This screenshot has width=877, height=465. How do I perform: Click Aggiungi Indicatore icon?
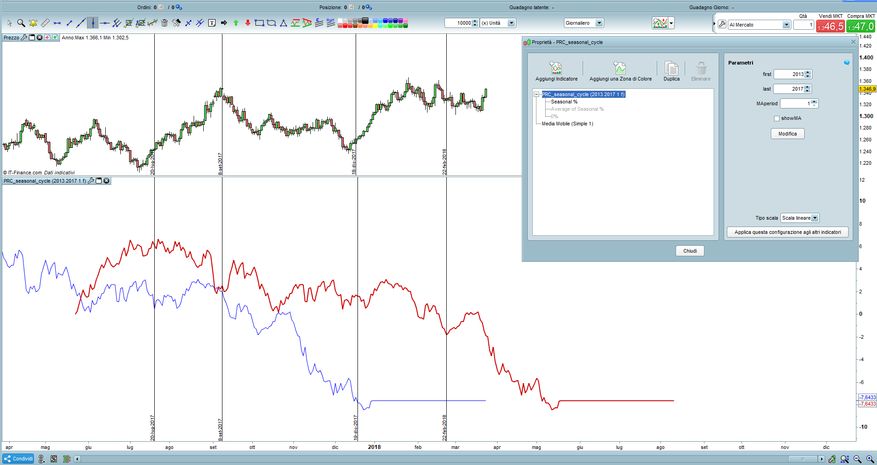pyautogui.click(x=556, y=68)
